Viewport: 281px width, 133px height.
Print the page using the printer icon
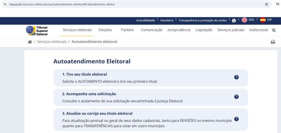pos(273,42)
